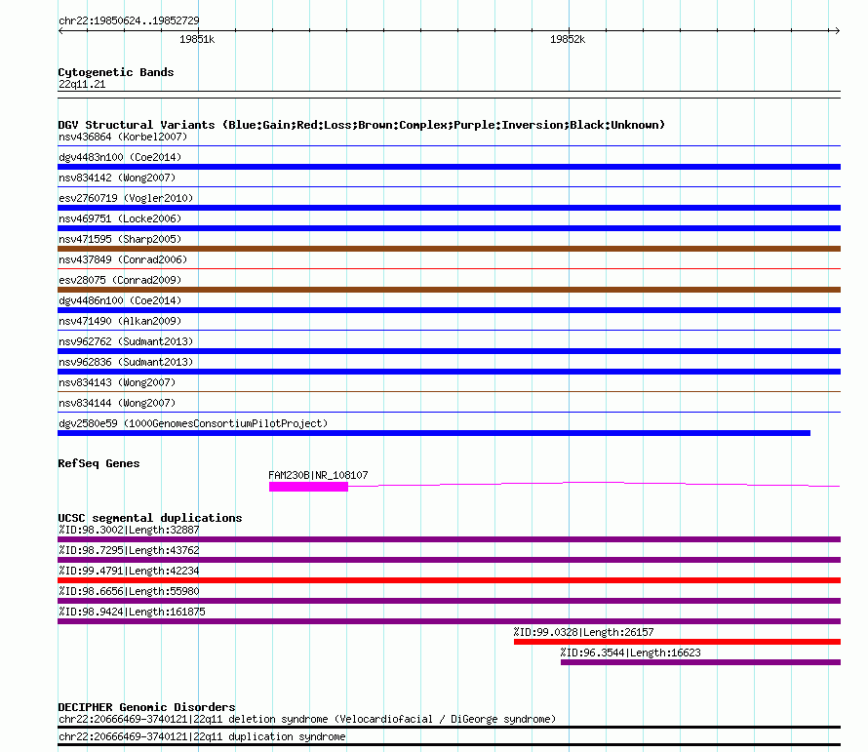This screenshot has height=752, width=868.
Task: Click the 22q11 duplication syndrome entry label
Action: pos(202,737)
